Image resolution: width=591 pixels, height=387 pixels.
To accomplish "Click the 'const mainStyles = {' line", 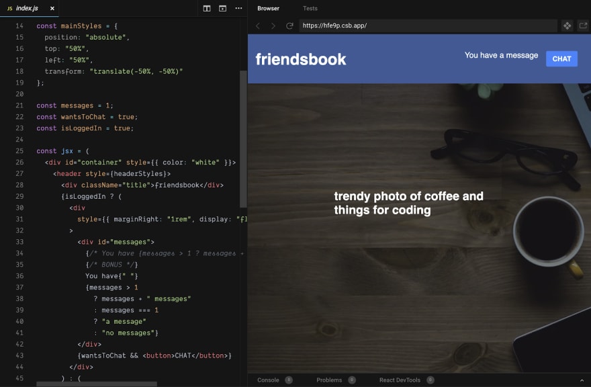I will [x=77, y=26].
